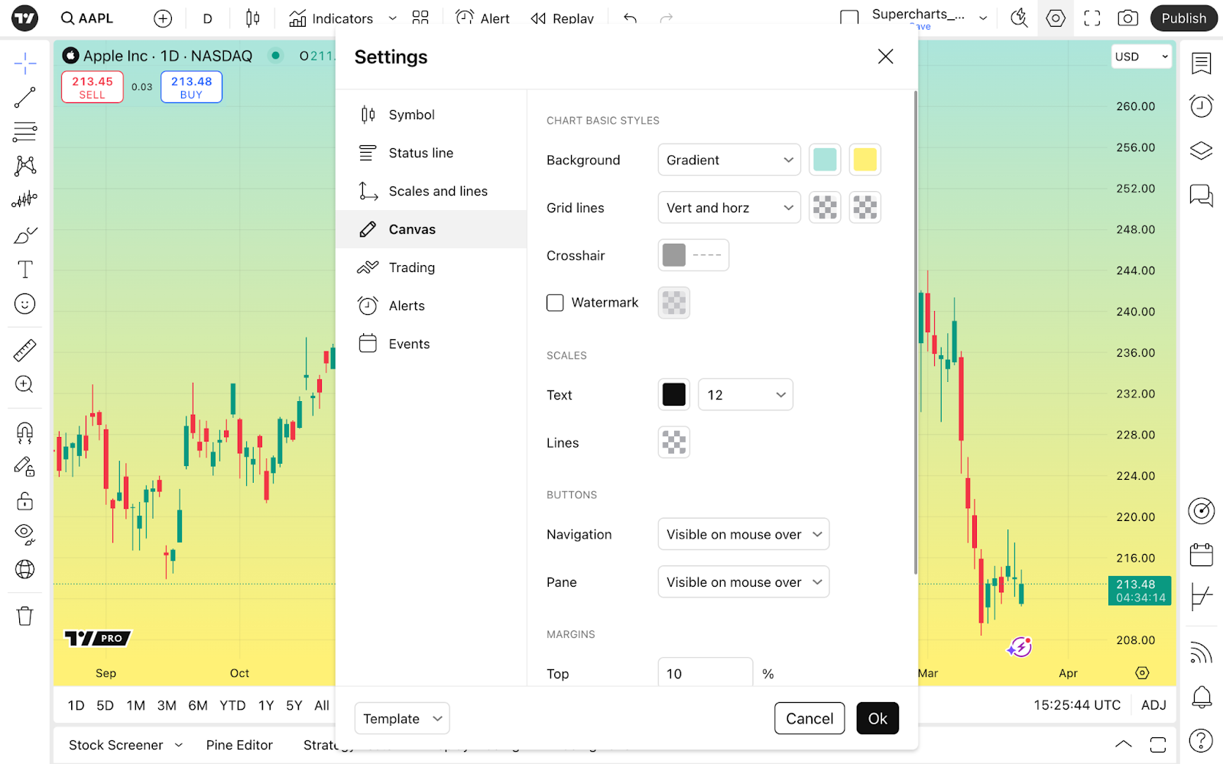Toggle the ADJ price adjustment button
This screenshot has width=1223, height=764.
1153,705
